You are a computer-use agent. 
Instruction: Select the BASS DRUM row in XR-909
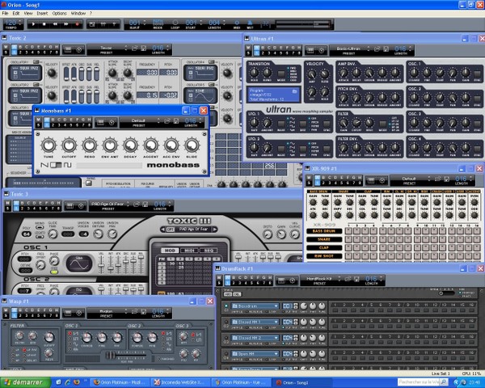324,231
